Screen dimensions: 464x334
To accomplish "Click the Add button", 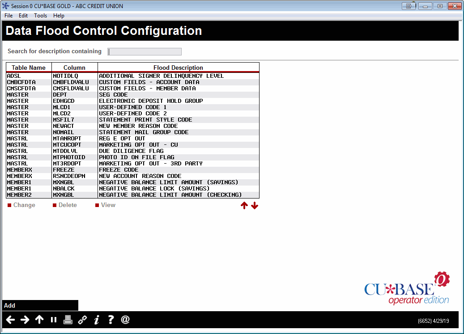I will click(x=40, y=305).
